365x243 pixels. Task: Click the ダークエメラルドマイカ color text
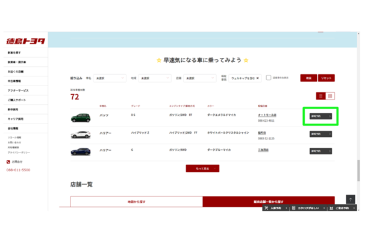click(222, 115)
